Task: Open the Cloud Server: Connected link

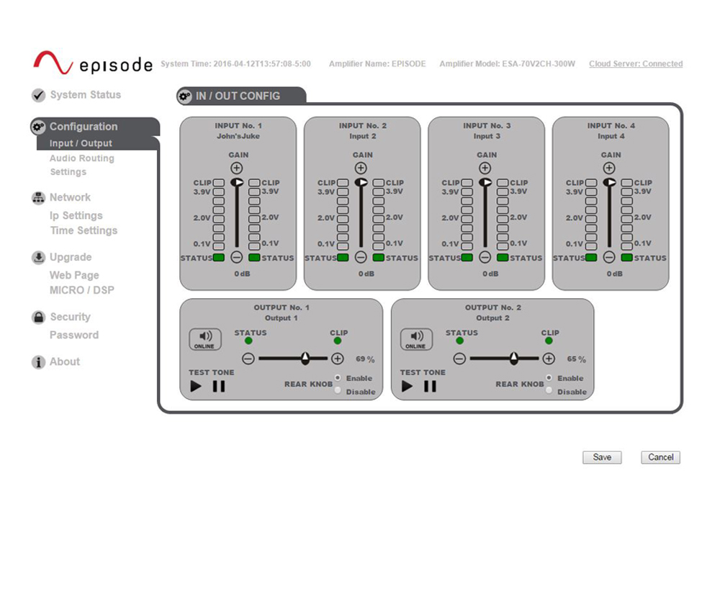Action: [x=635, y=64]
